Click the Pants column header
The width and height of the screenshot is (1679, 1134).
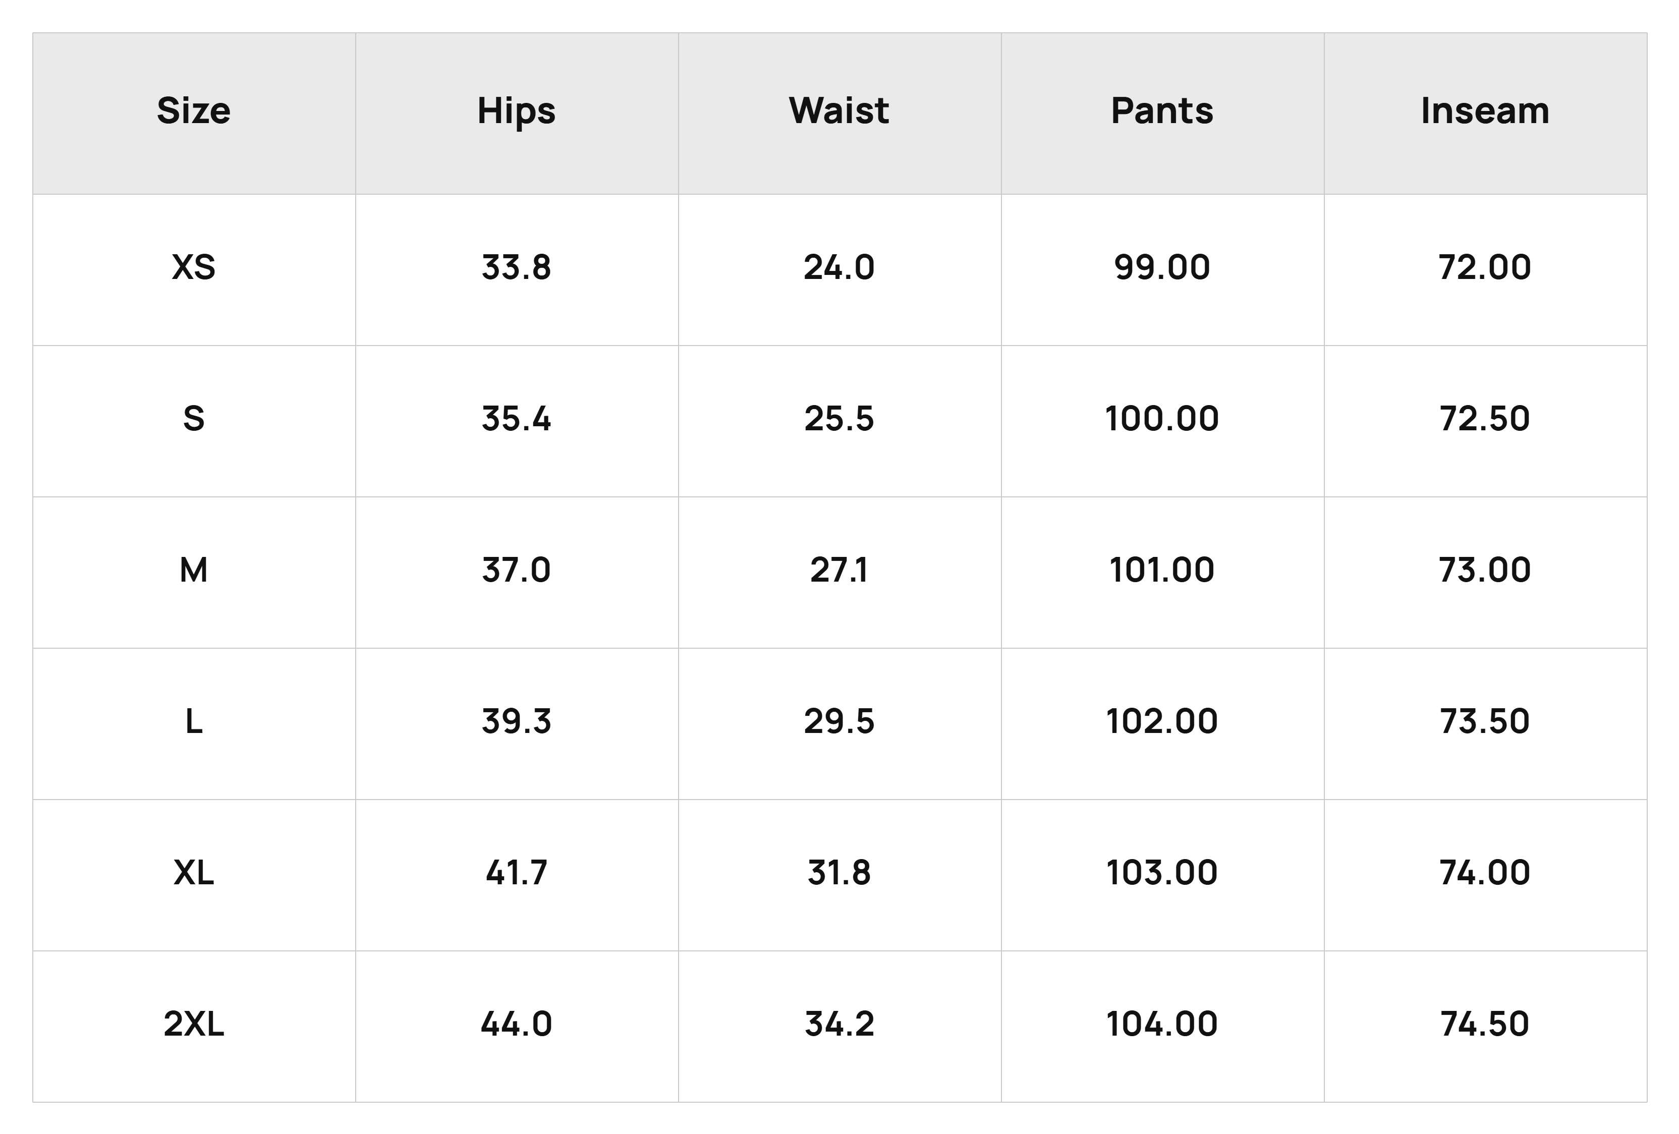1162,111
